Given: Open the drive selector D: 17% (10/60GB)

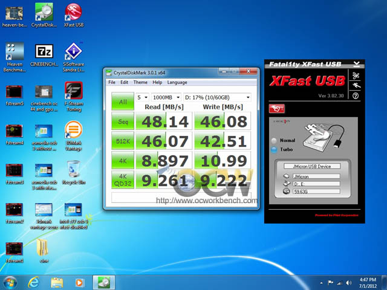Looking at the screenshot, I should [x=217, y=97].
